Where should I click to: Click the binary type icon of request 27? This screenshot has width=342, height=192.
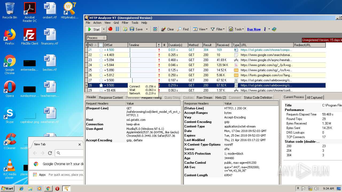click(236, 80)
